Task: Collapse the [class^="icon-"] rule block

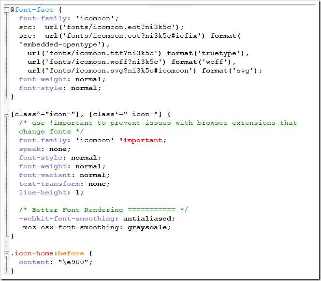Action: pos(7,114)
